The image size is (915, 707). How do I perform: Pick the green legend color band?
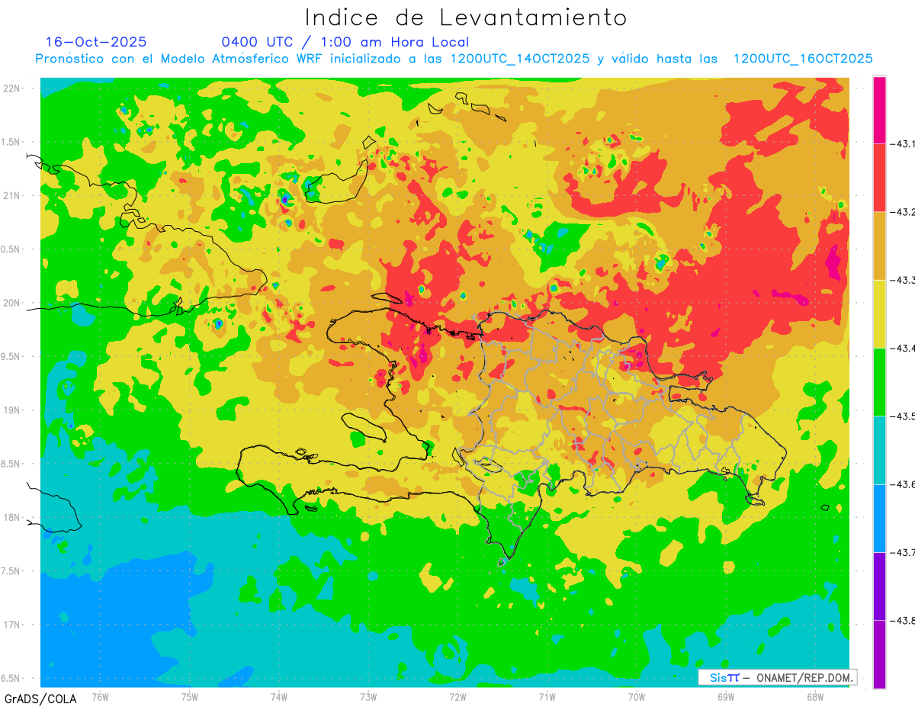pos(879,381)
